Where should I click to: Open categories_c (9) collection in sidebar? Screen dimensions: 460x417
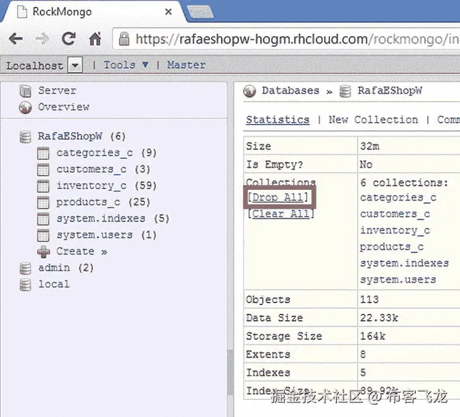[x=107, y=153]
